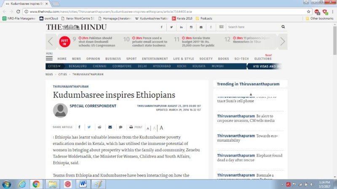
Task: Go to HOME section
Action: coord(62,59)
